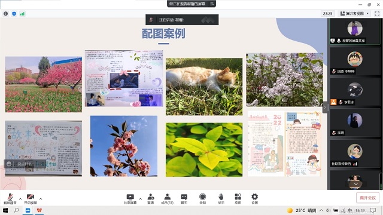Click the green leaves photo
This screenshot has height=215, width=383.
(204, 149)
